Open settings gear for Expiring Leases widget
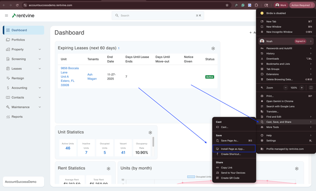Screen dimensions: 316x191 click(213, 48)
